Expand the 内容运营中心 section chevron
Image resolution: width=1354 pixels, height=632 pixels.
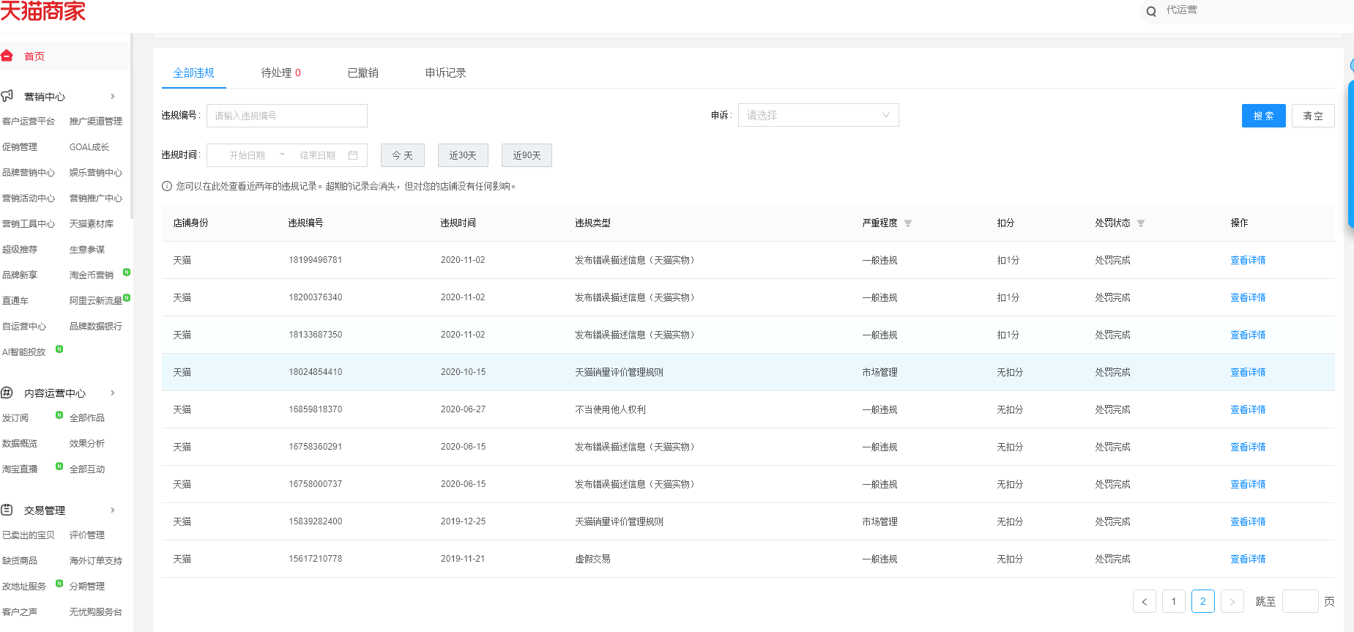(113, 393)
